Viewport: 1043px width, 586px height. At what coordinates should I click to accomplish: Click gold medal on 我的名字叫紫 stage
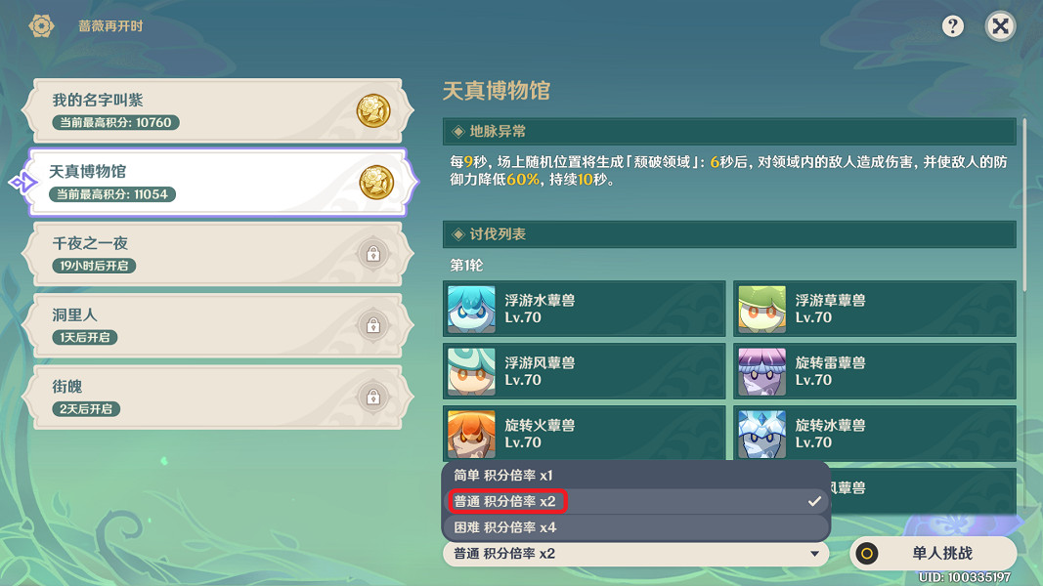pos(373,110)
